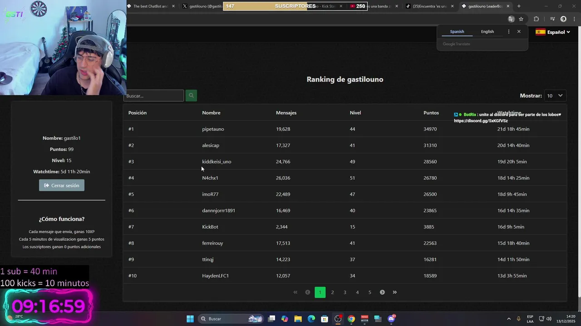The image size is (581, 326).
Task: Go to ranking page 5
Action: (369, 292)
